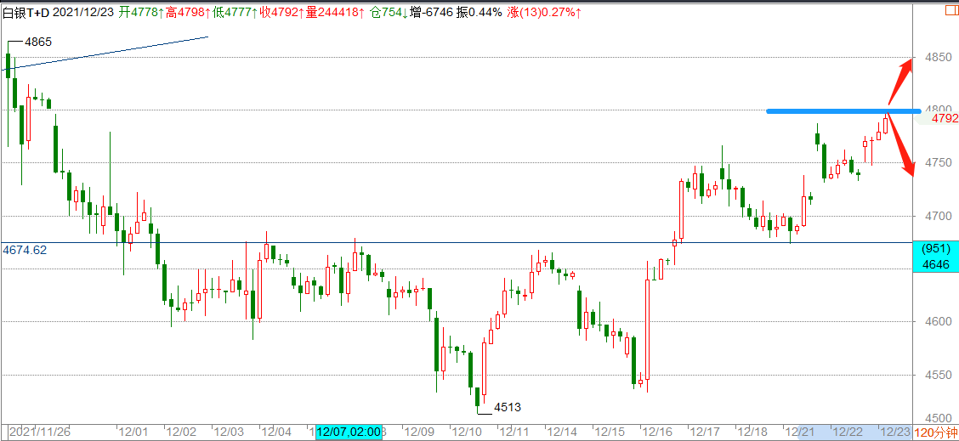Click the position 仓754 value
959x441 pixels.
pyautogui.click(x=390, y=12)
